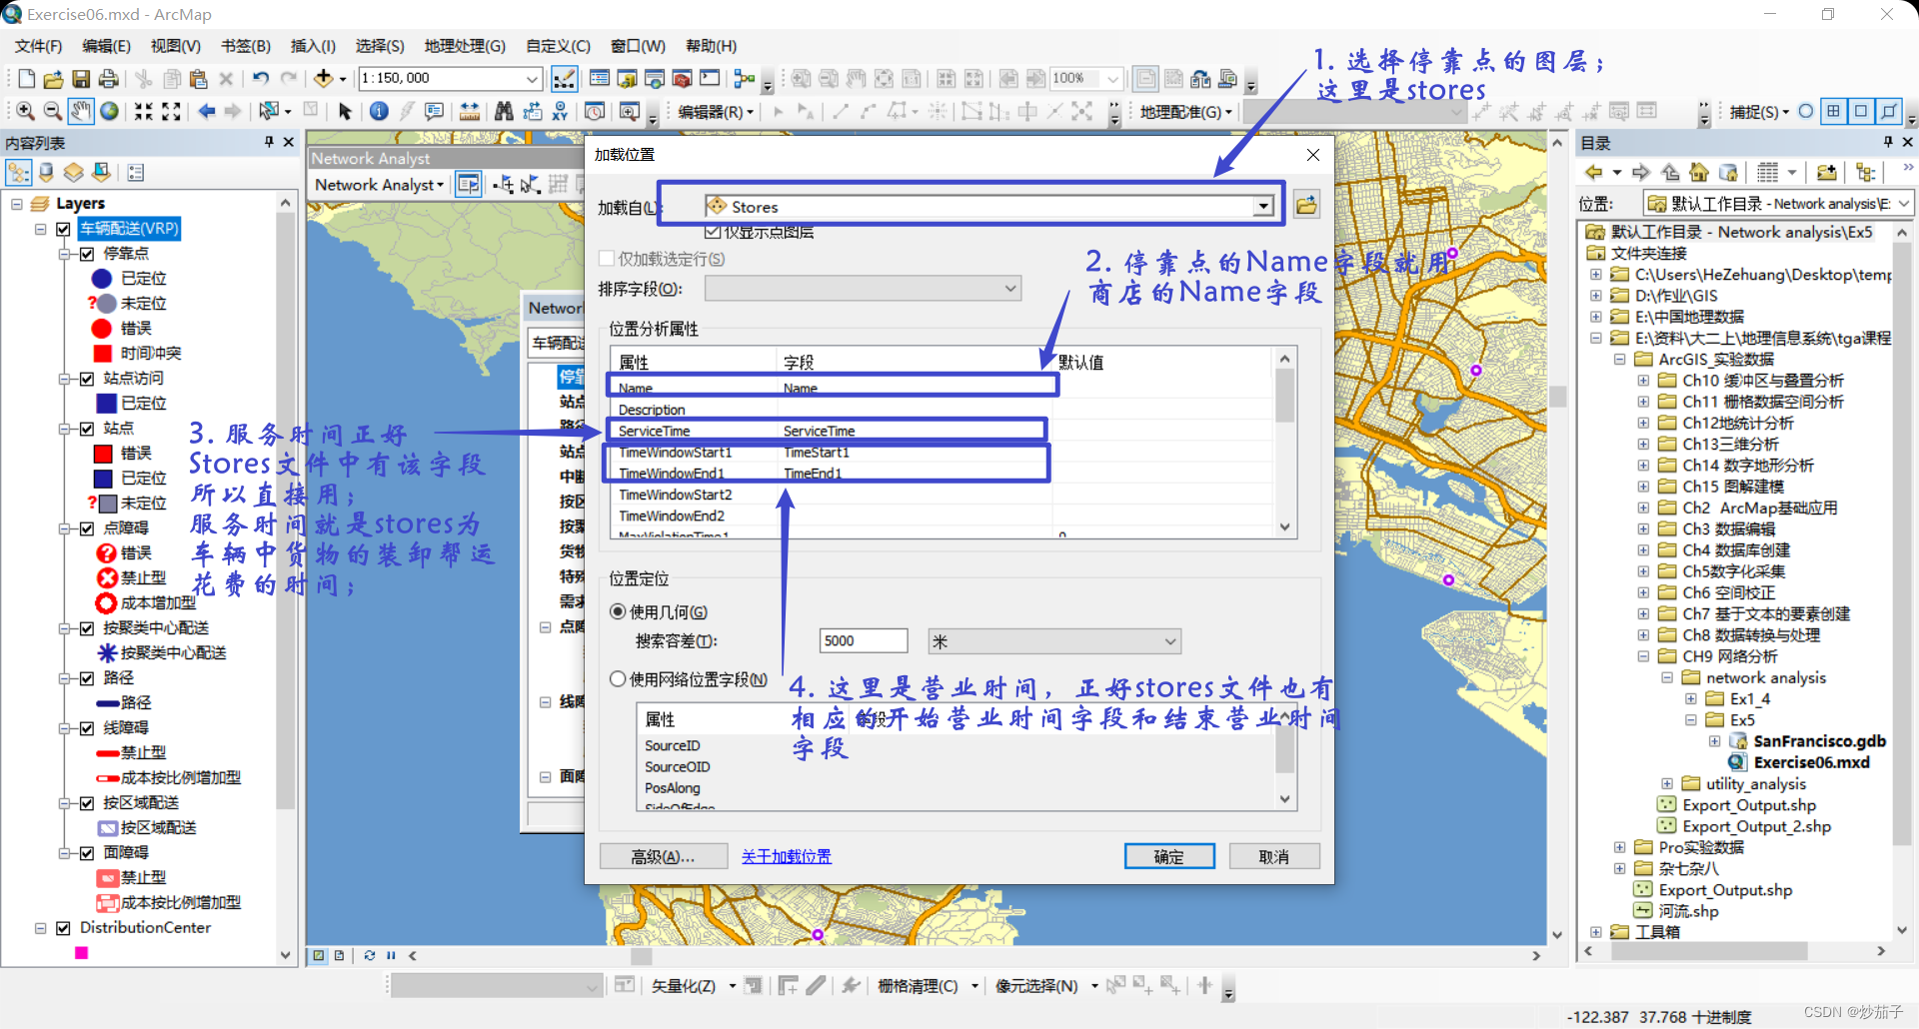The height and width of the screenshot is (1029, 1919).
Task: Click inside the 搜索容差 value field
Action: pyautogui.click(x=863, y=640)
